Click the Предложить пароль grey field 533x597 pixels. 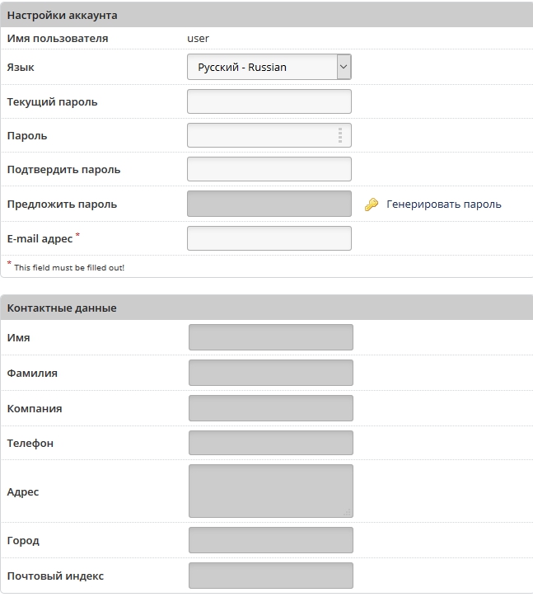pos(269,204)
